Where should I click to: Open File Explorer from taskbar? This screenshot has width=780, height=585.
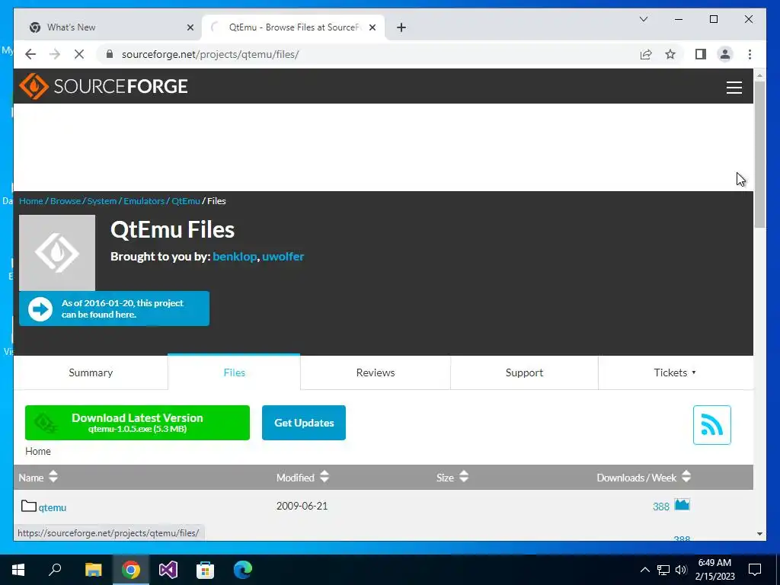[x=93, y=570]
